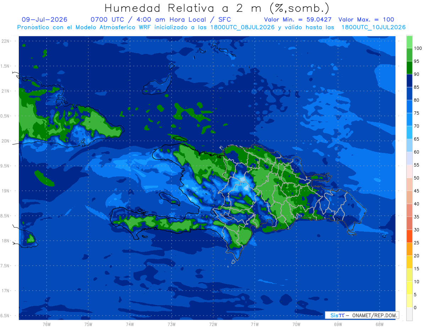426x329 pixels.
Task: Select the date text '09-Jul-2026'
Action: click(44, 20)
